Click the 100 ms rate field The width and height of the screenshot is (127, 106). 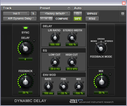48,93
